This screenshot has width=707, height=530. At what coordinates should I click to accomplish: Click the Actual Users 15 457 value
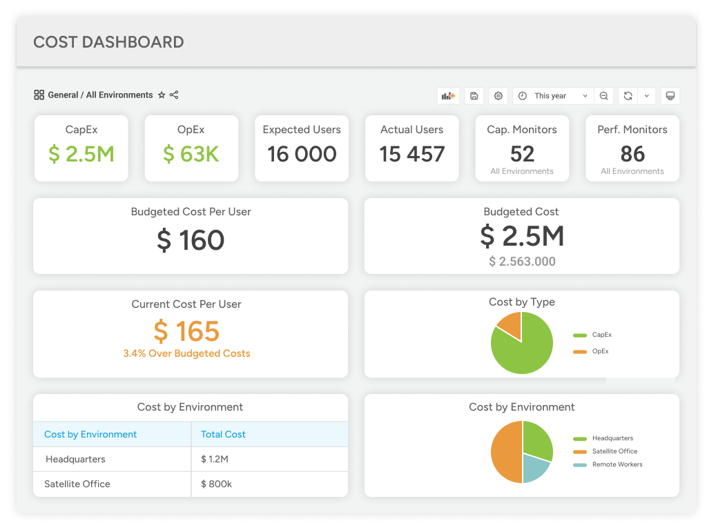(412, 154)
